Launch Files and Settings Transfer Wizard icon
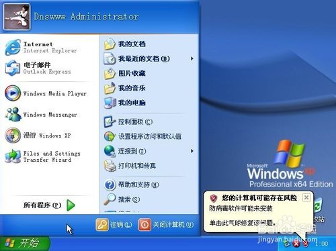This screenshot has height=251, width=336. coord(13,156)
